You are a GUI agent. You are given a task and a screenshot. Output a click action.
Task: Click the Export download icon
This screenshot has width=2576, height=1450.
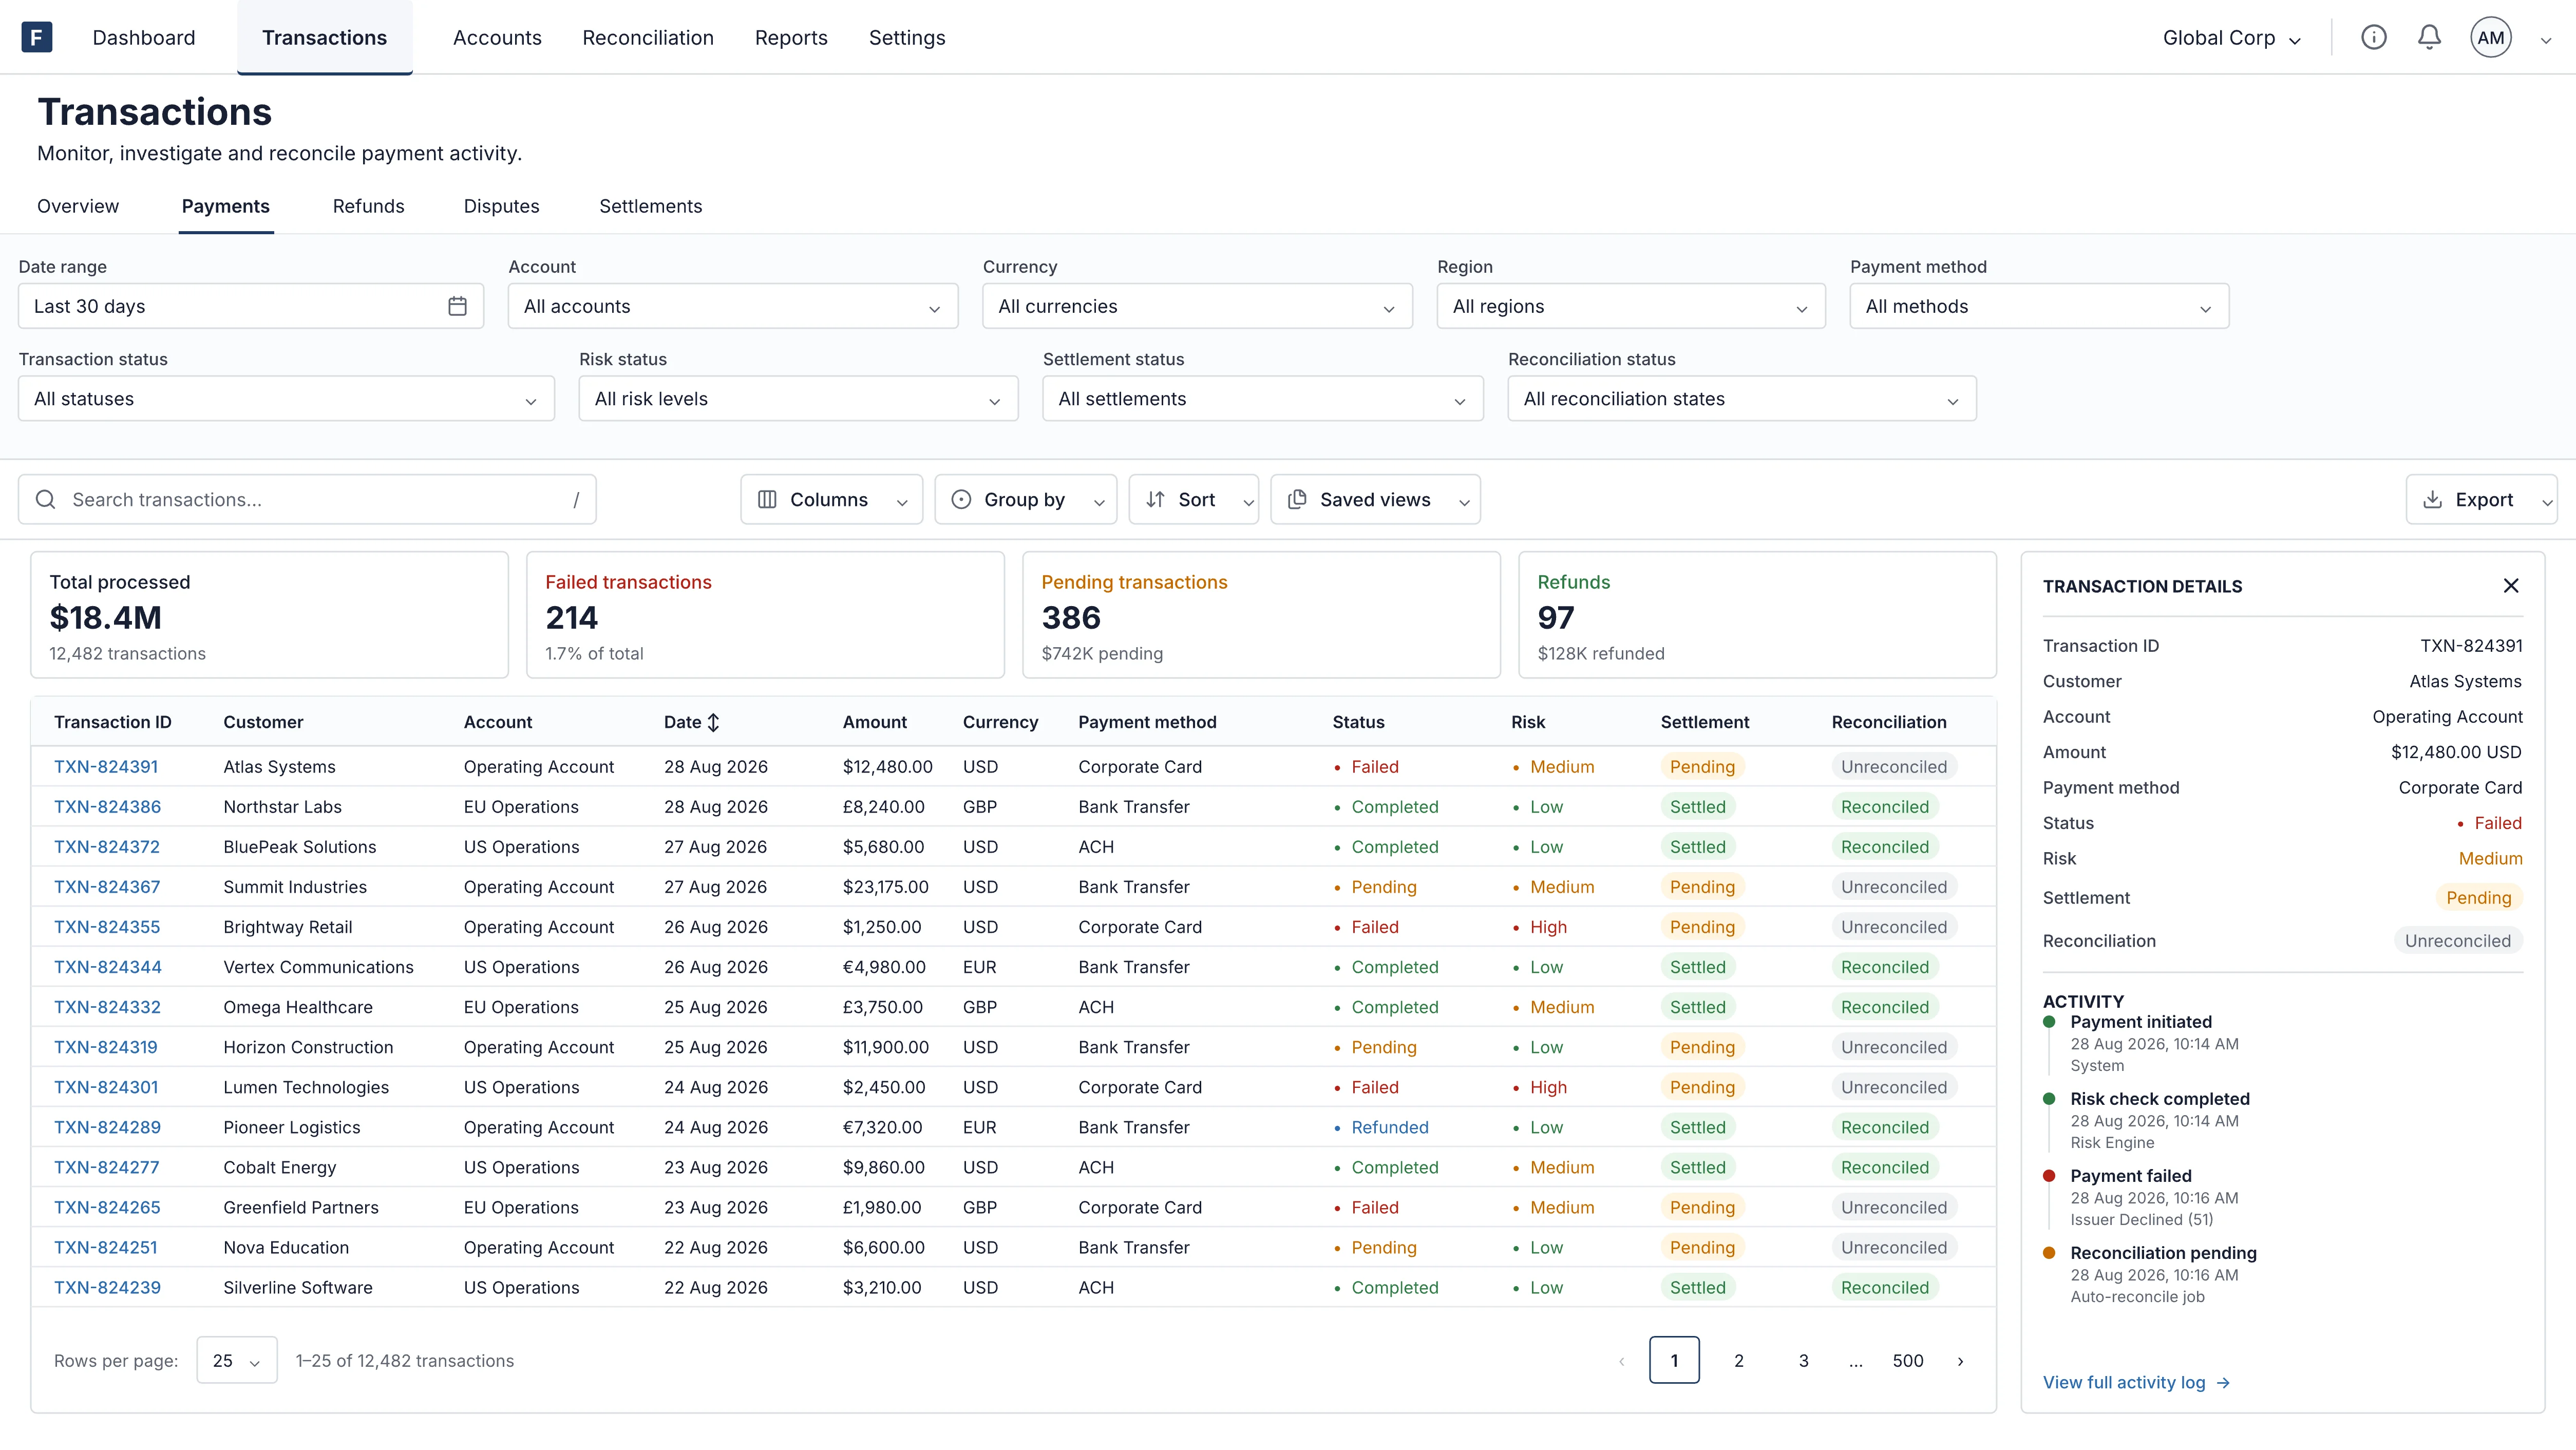pos(2432,499)
